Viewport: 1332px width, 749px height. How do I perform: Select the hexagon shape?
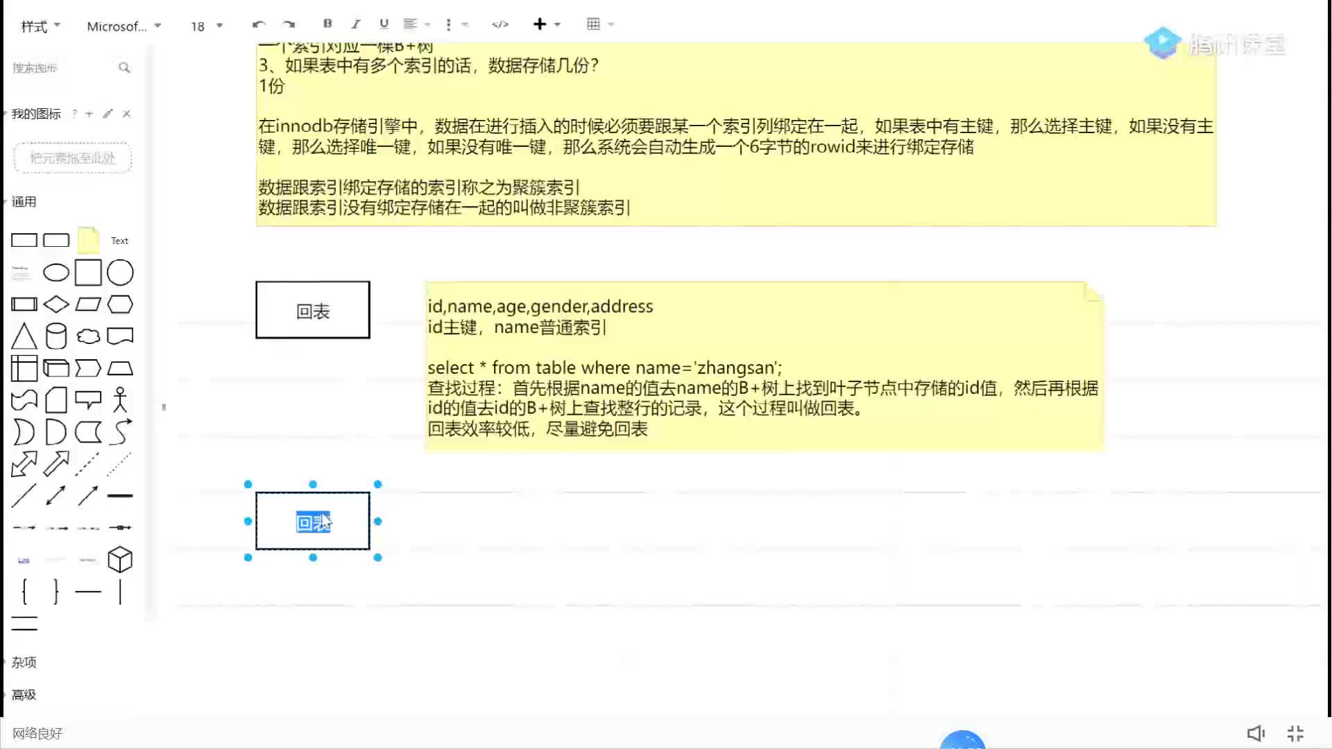[x=120, y=304]
